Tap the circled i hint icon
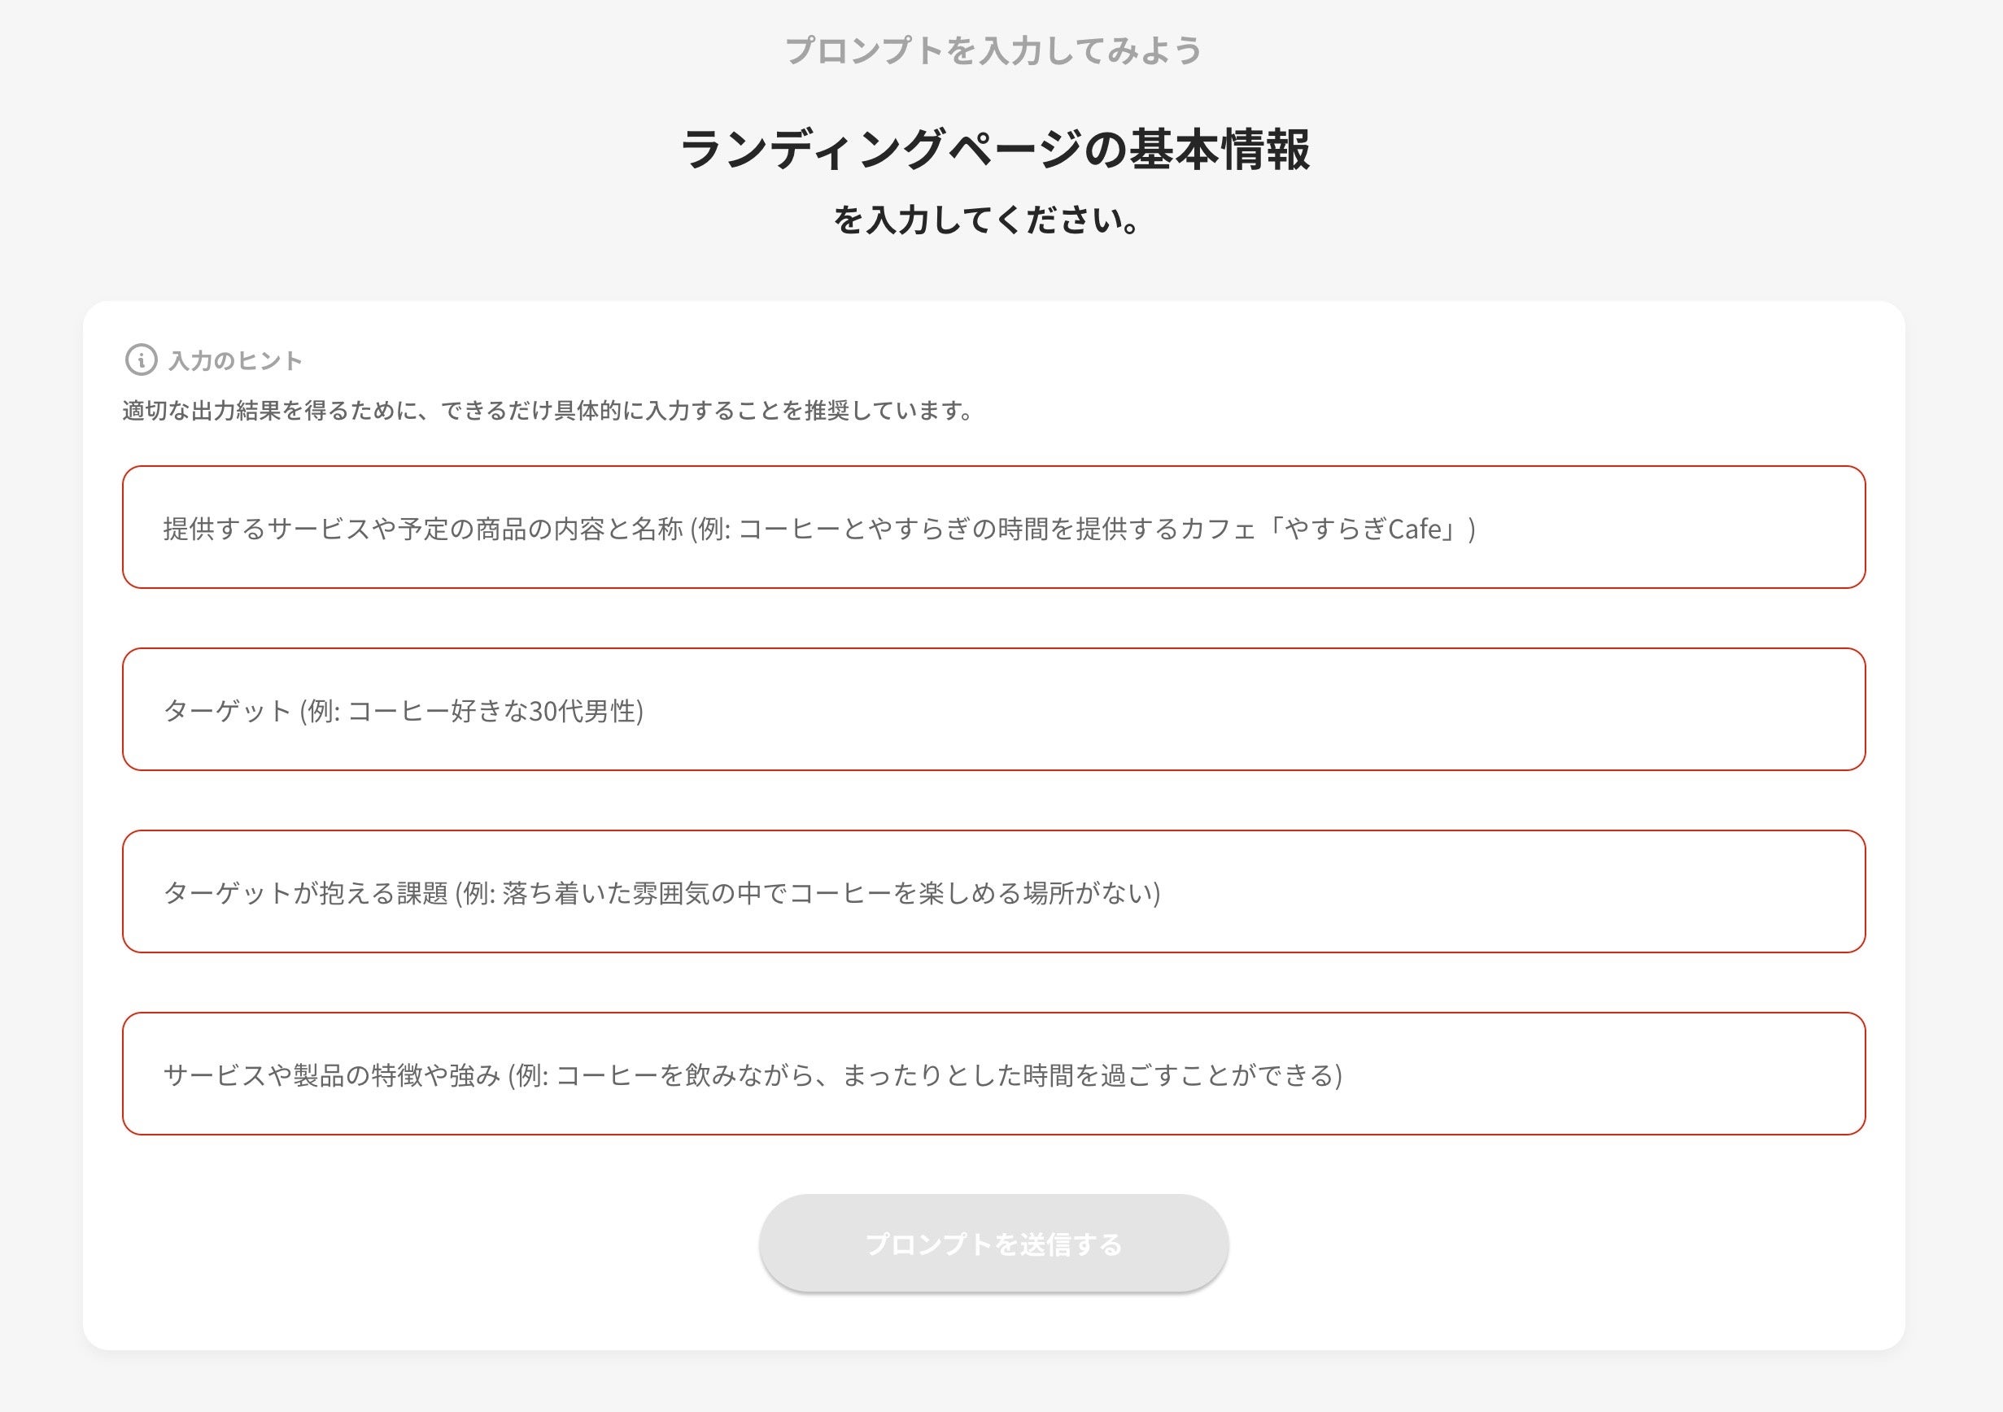This screenshot has height=1412, width=2003. 142,360
